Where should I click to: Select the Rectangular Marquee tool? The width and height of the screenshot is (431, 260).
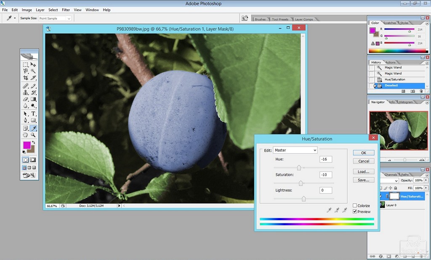[26, 65]
